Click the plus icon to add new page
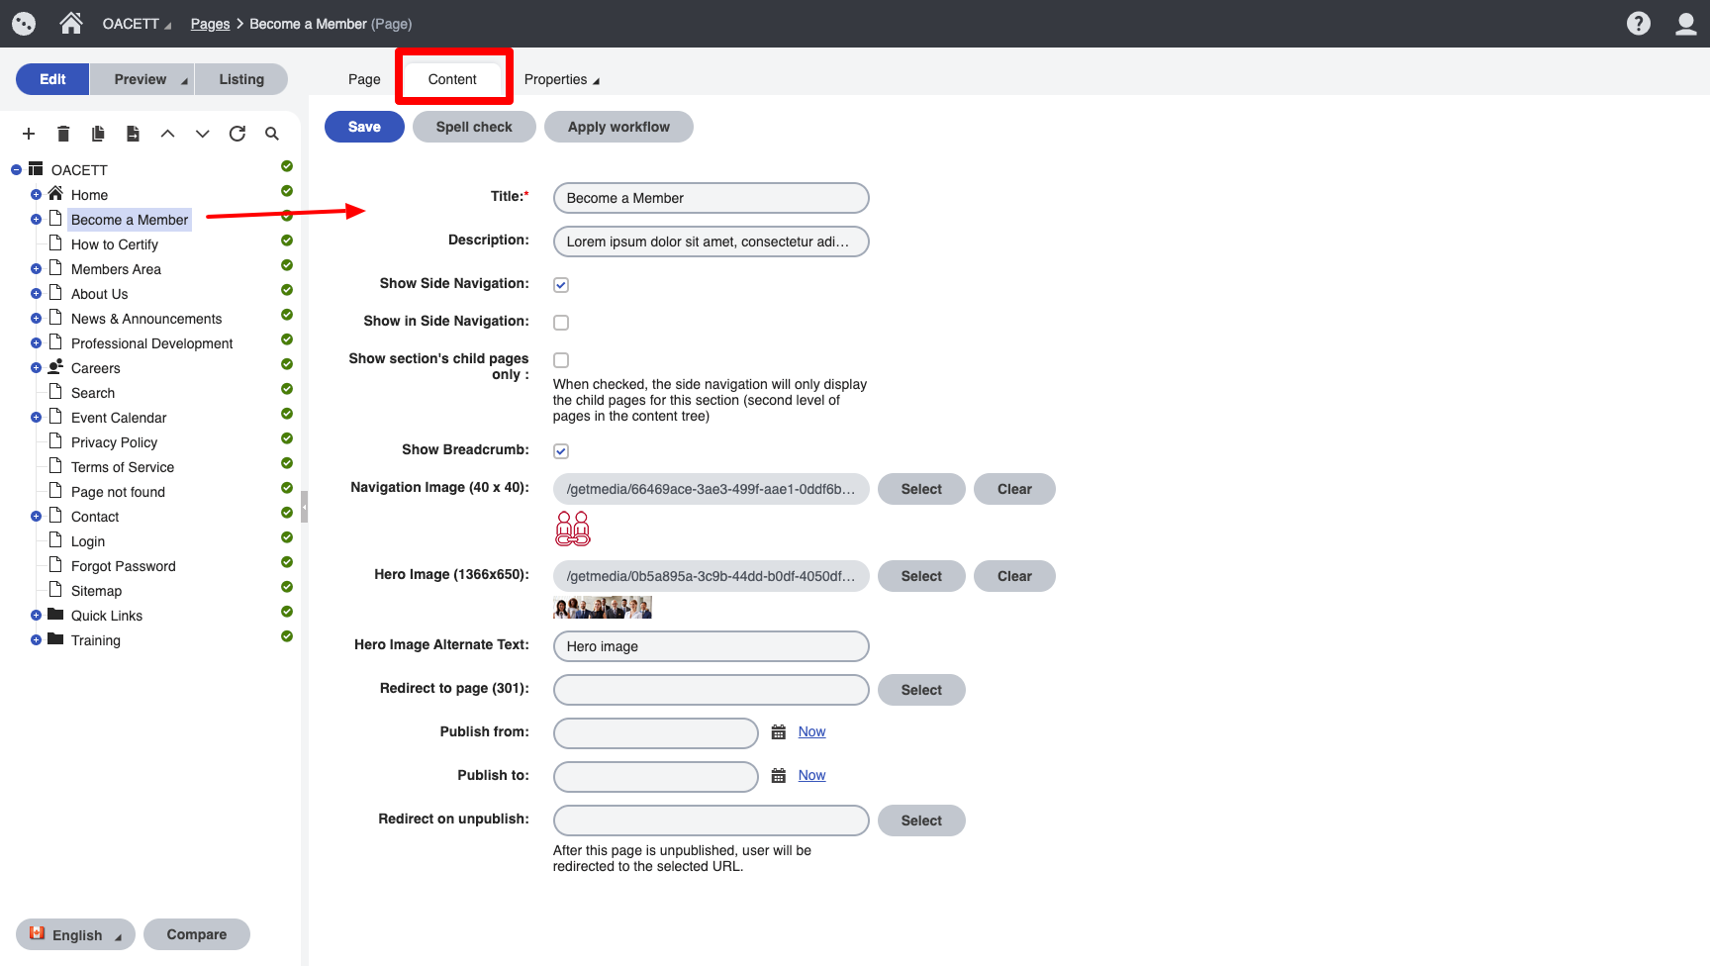The height and width of the screenshot is (966, 1710). [29, 134]
